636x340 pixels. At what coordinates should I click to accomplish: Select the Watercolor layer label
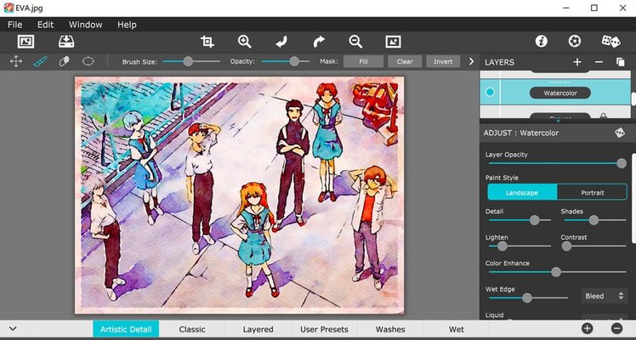(x=560, y=93)
